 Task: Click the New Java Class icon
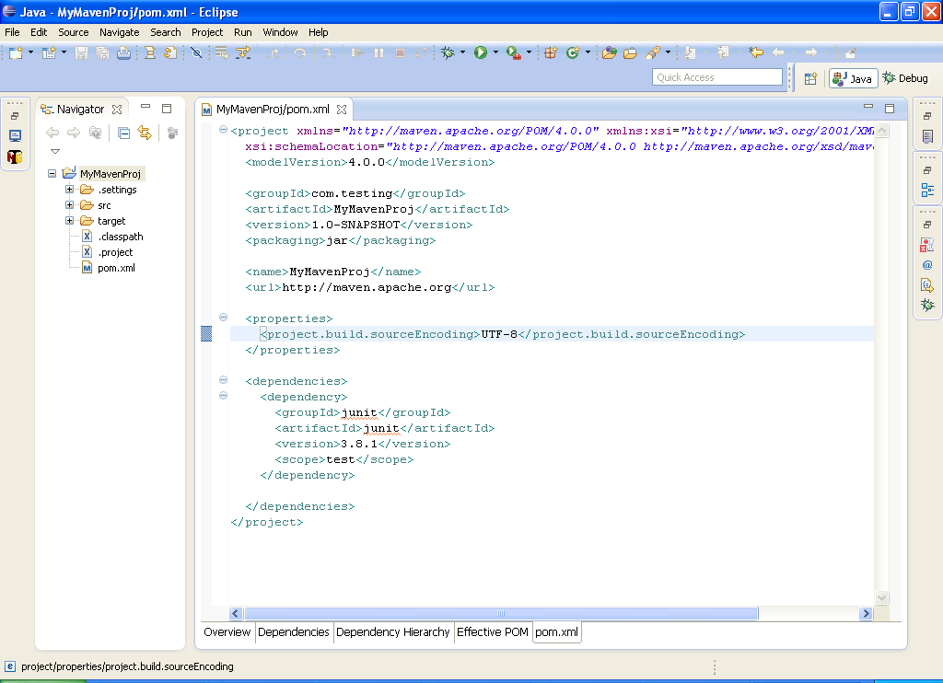572,52
